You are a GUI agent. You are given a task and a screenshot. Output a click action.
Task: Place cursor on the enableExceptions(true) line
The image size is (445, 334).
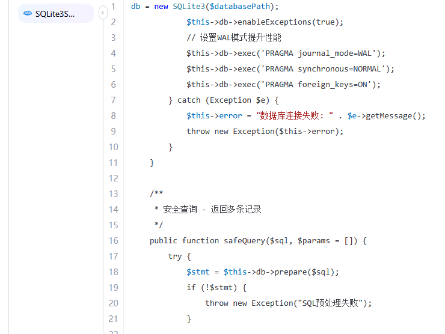click(x=265, y=22)
